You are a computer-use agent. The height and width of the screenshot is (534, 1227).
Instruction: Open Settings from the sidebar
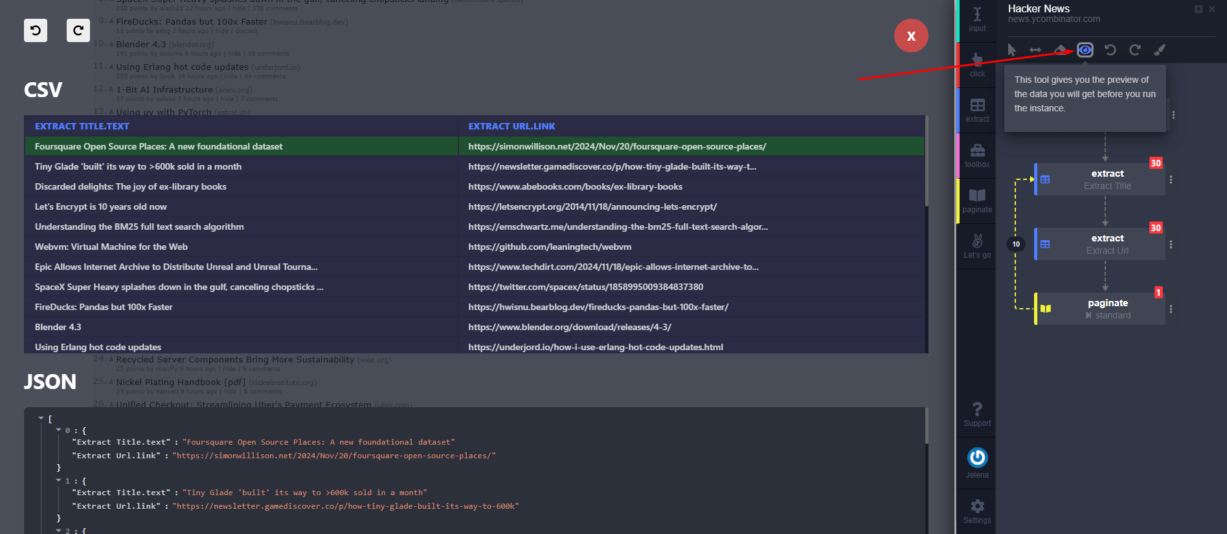click(977, 511)
